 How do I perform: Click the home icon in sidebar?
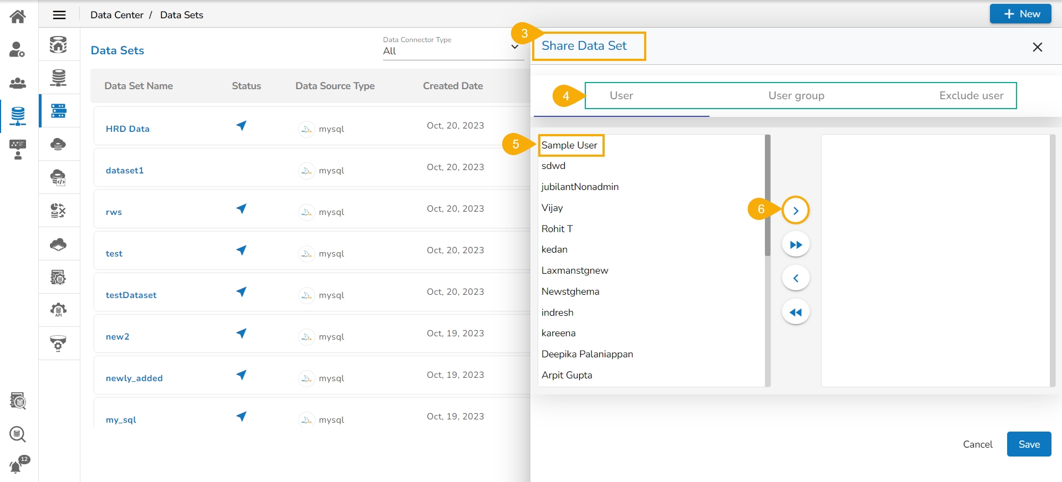(x=18, y=17)
